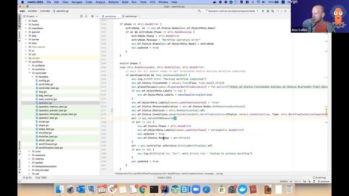
Task: Run with coverage icon next to debug
Action: [x=273, y=11]
